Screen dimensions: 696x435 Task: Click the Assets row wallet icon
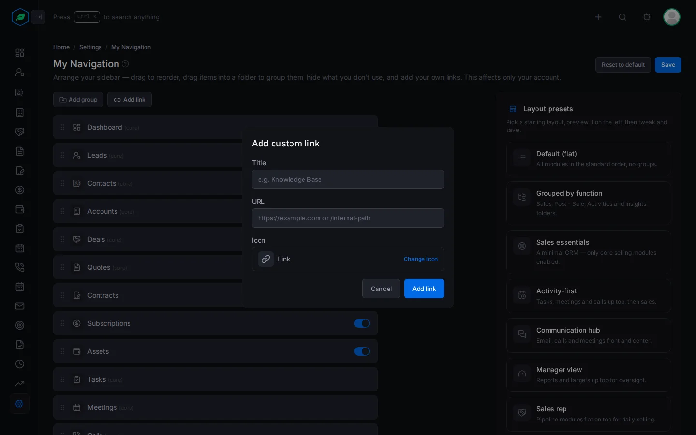(x=77, y=351)
